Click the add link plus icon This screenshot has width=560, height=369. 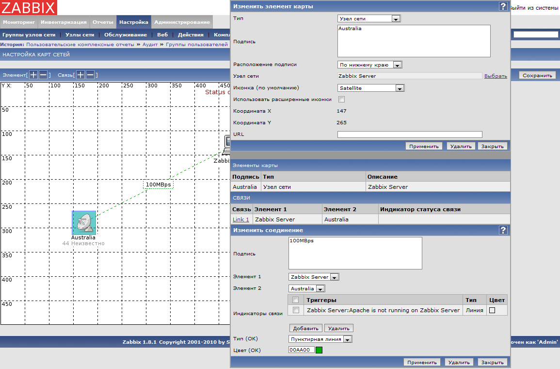[x=80, y=75]
